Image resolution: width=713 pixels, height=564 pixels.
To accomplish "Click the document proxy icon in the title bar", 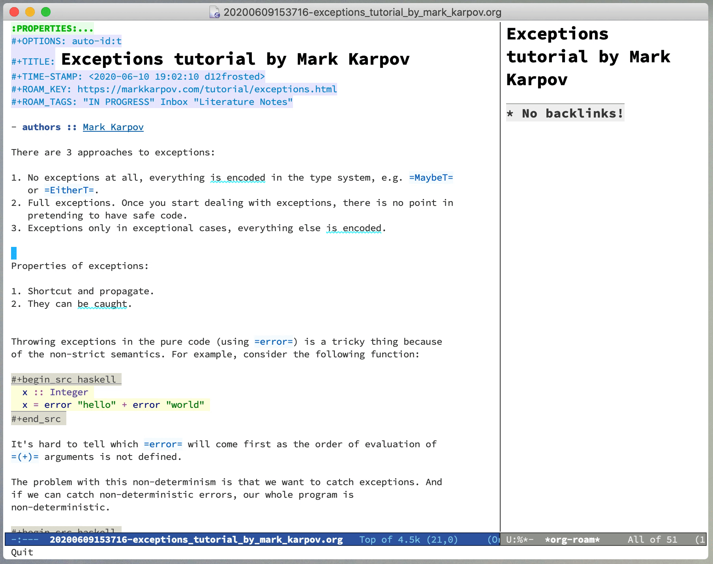I will click(214, 12).
